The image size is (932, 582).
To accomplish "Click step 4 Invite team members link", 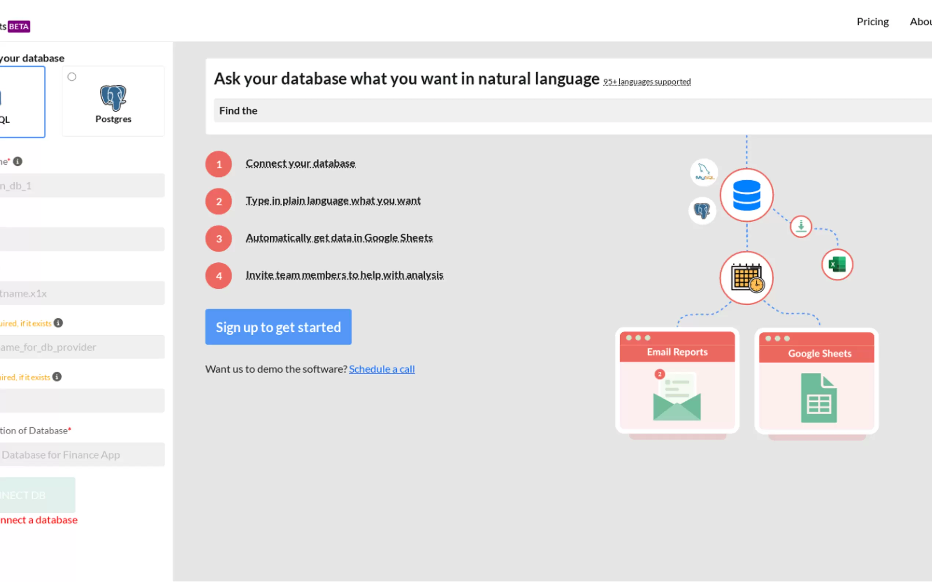I will pyautogui.click(x=344, y=275).
